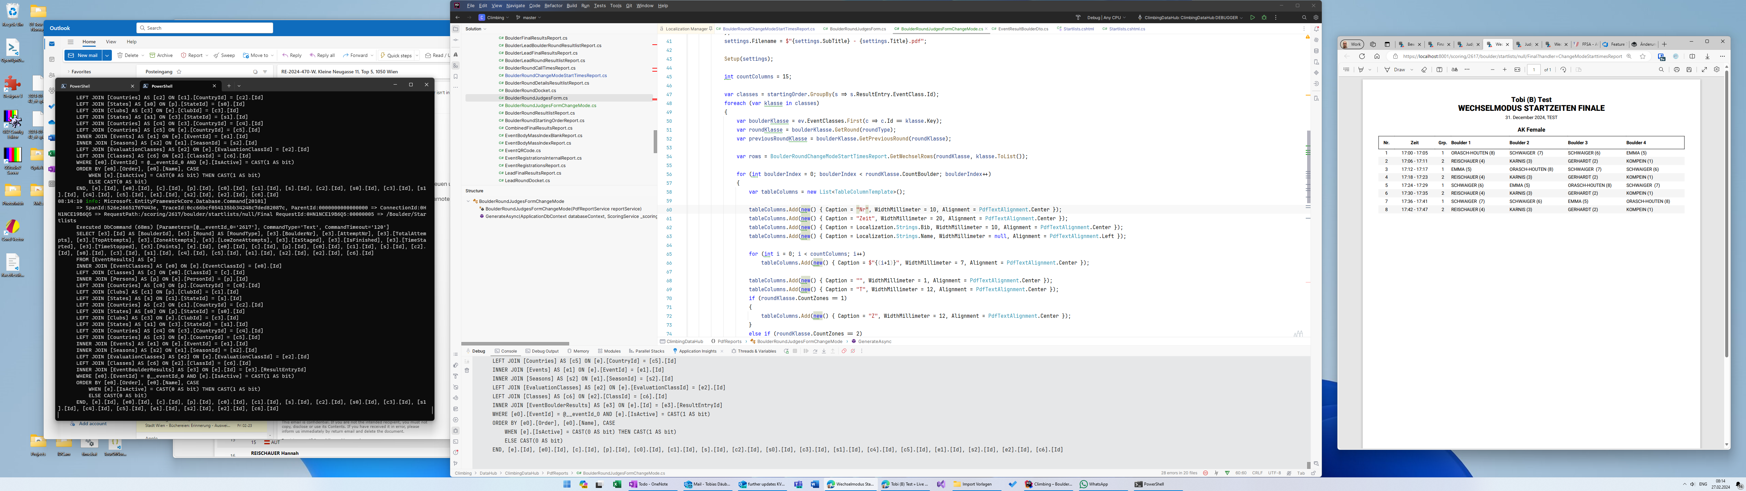This screenshot has height=491, width=1746.
Task: Click Reply all in Outlook ribbon
Action: [x=322, y=56]
